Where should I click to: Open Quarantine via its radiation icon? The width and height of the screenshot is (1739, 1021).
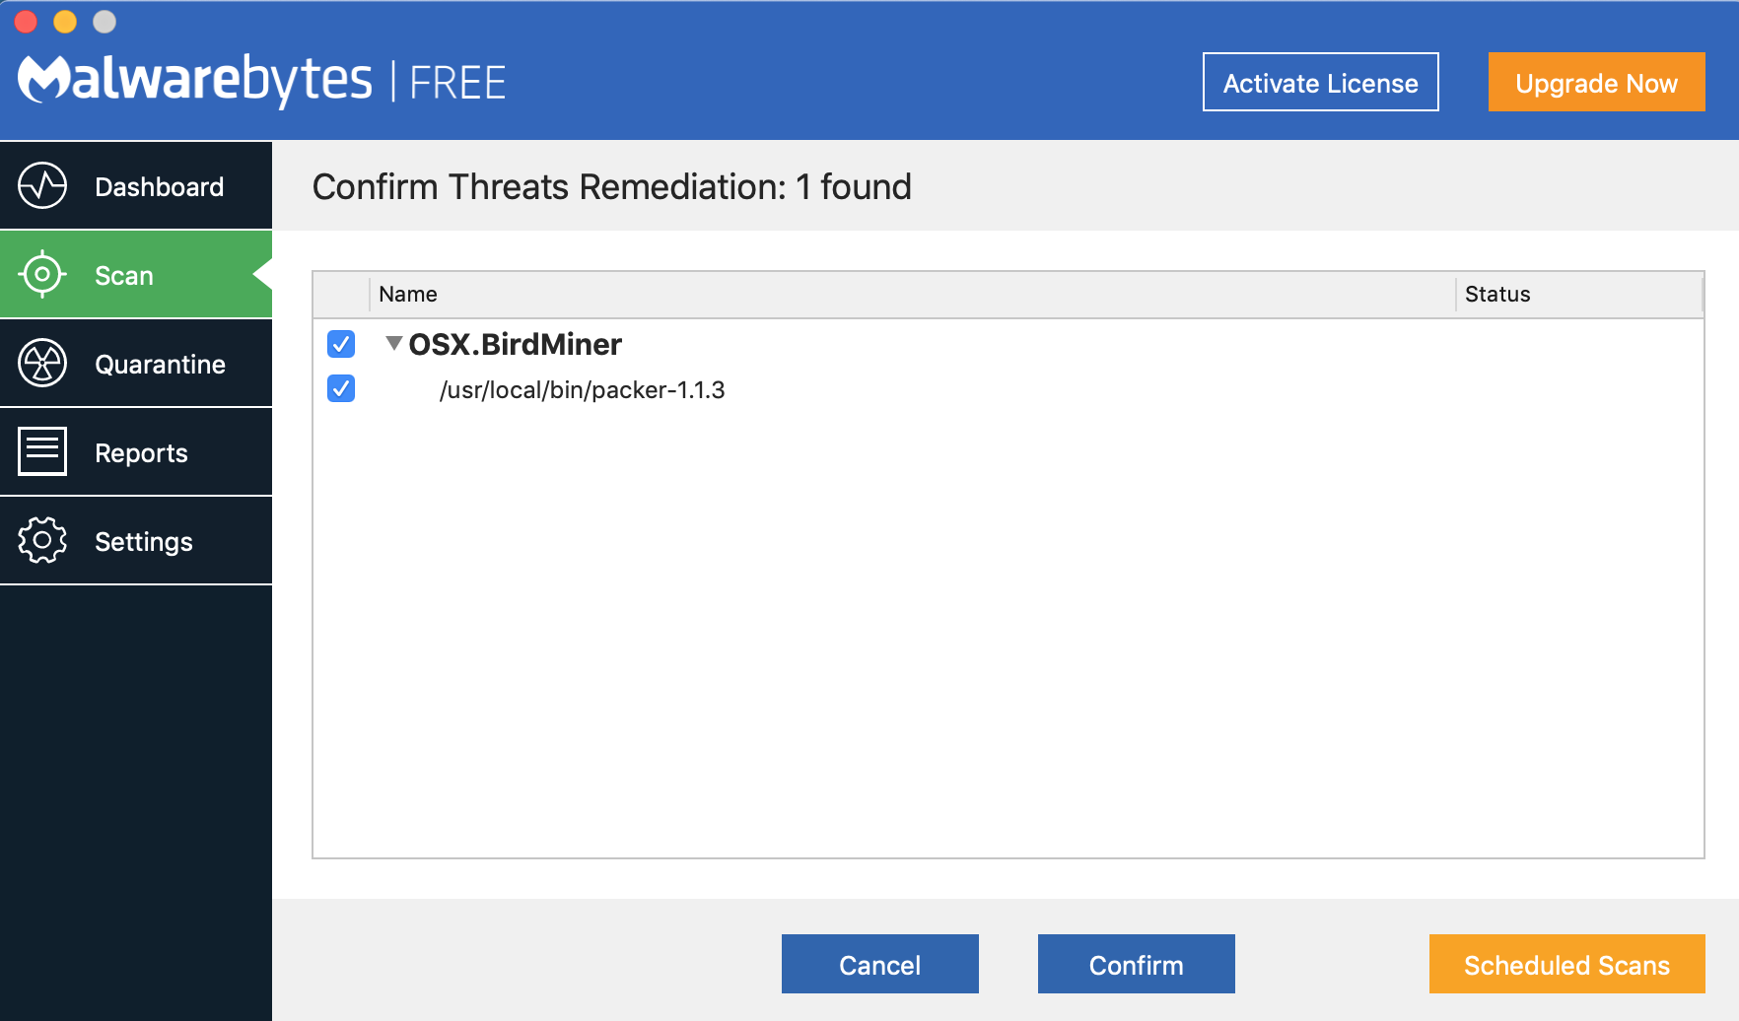(x=41, y=363)
